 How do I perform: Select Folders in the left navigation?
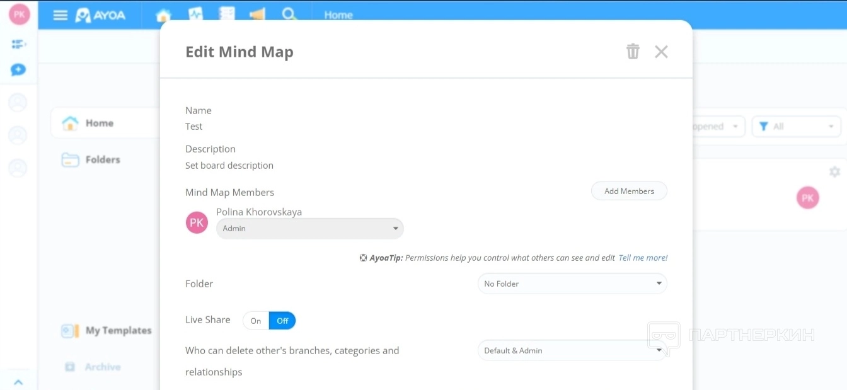102,160
